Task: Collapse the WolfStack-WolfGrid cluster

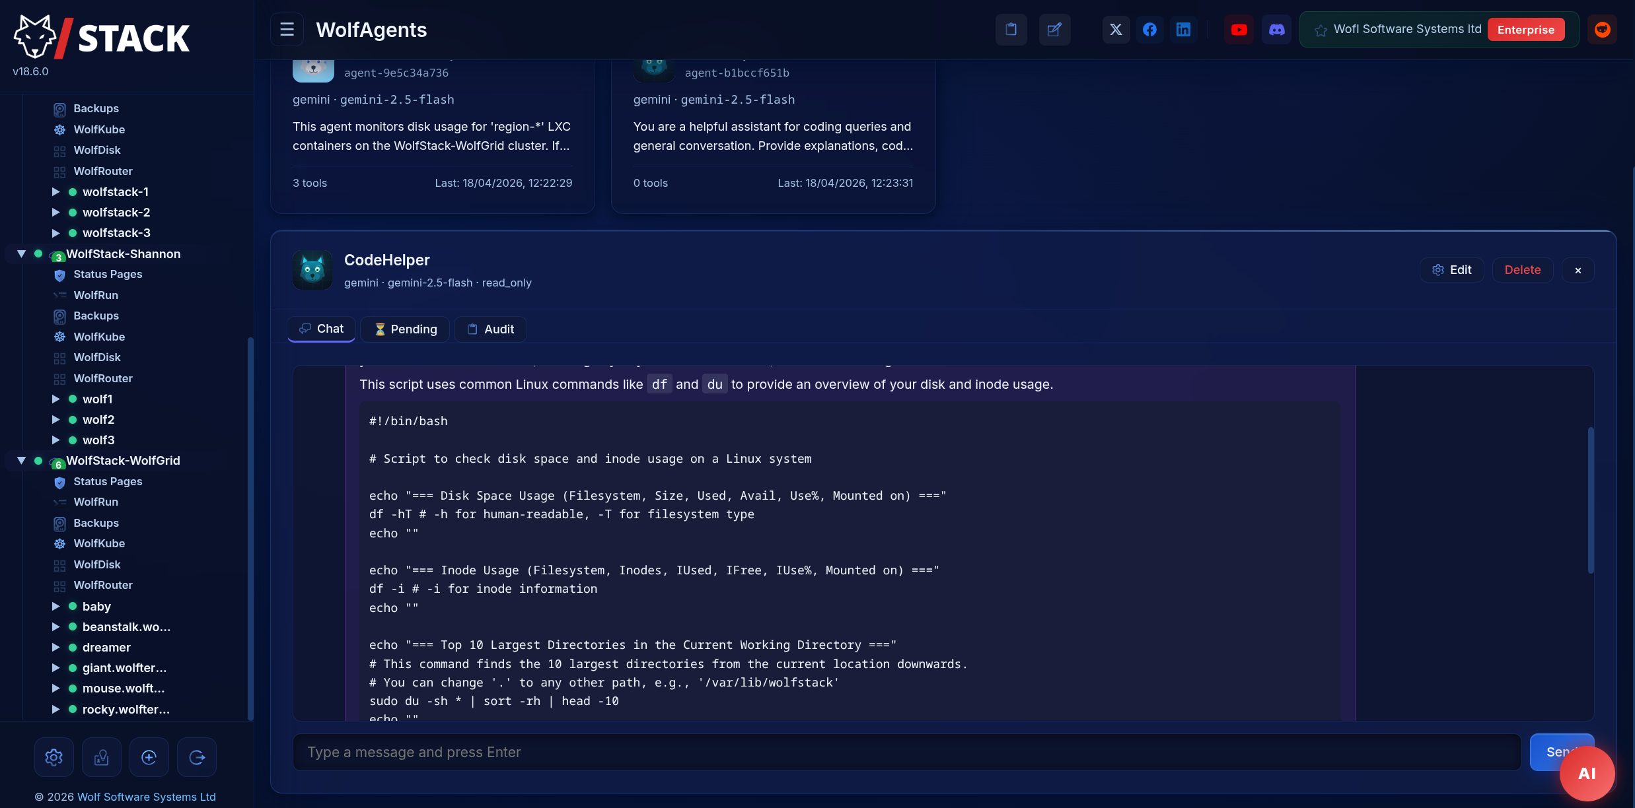Action: [21, 460]
